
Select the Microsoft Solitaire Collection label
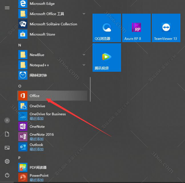[x=53, y=24]
